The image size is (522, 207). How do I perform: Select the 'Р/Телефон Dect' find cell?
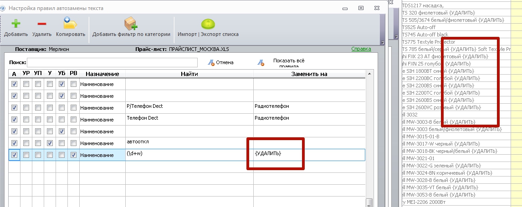point(189,108)
